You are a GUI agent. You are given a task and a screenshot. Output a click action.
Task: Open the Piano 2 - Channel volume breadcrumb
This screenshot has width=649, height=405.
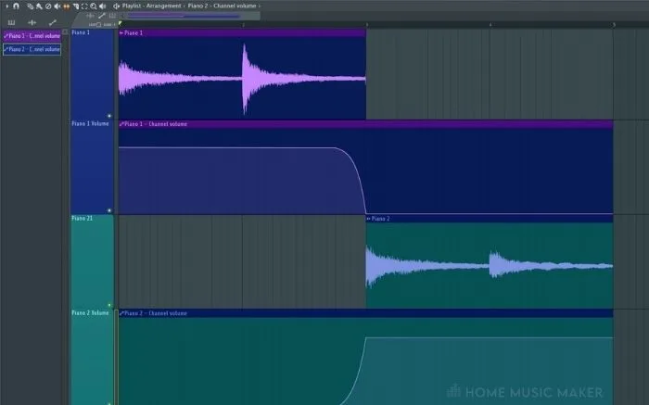(x=222, y=6)
